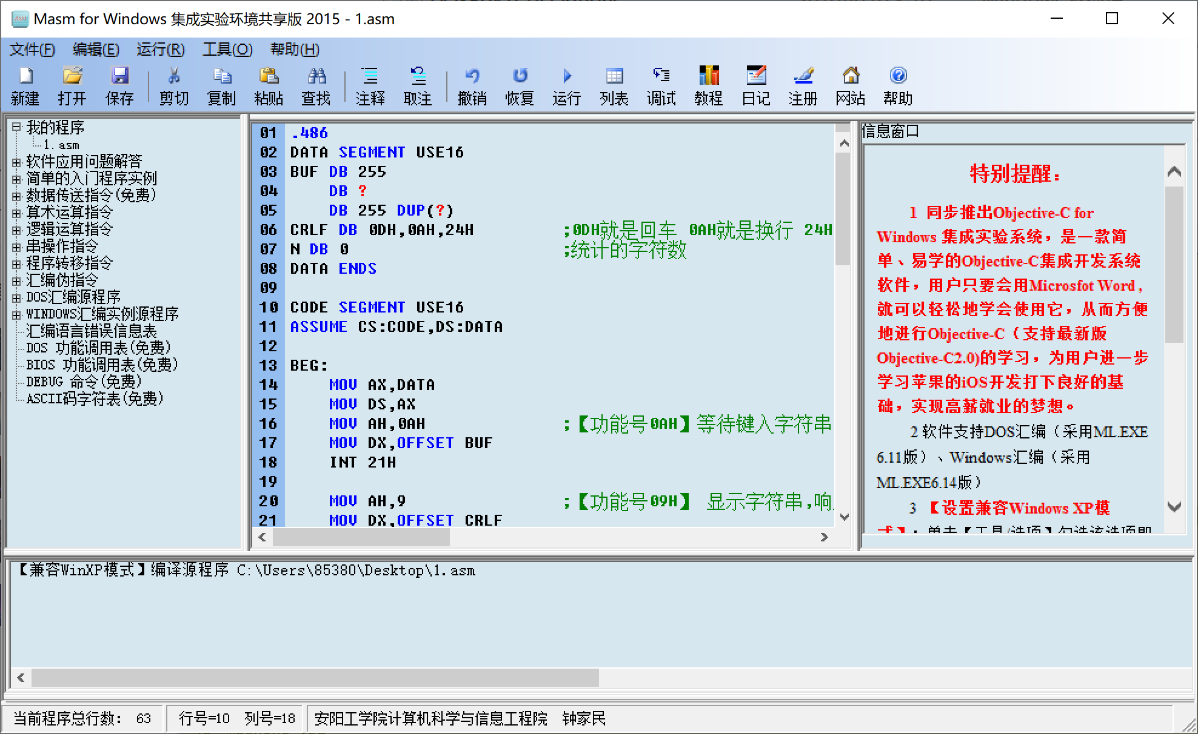Expand the DOS汇编源程序 tree node
The width and height of the screenshot is (1198, 734).
(x=16, y=297)
